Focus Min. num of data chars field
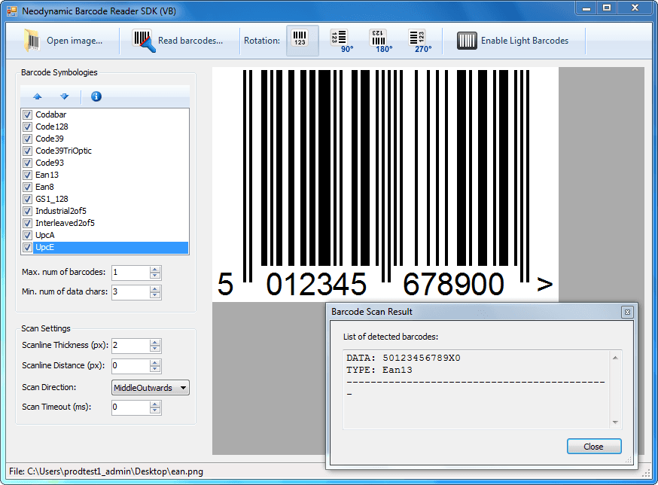The height and width of the screenshot is (485, 658). pos(130,292)
